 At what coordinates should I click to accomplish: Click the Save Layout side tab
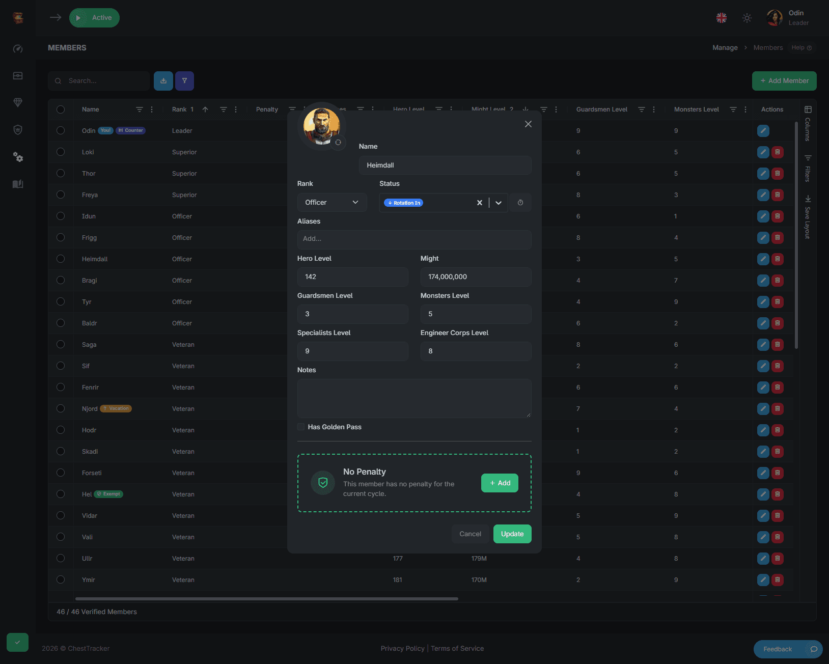tap(808, 217)
